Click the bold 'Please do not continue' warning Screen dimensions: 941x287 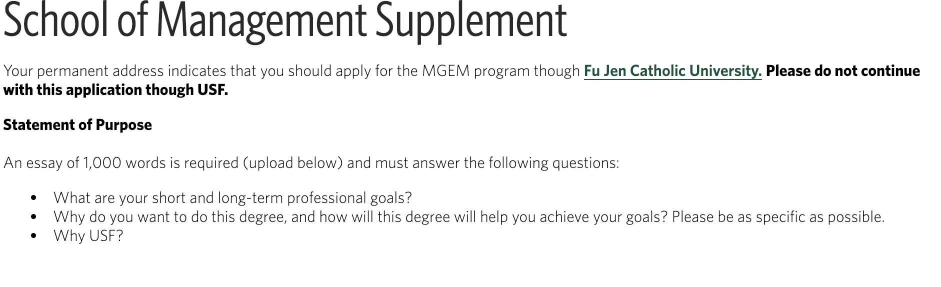(x=843, y=71)
